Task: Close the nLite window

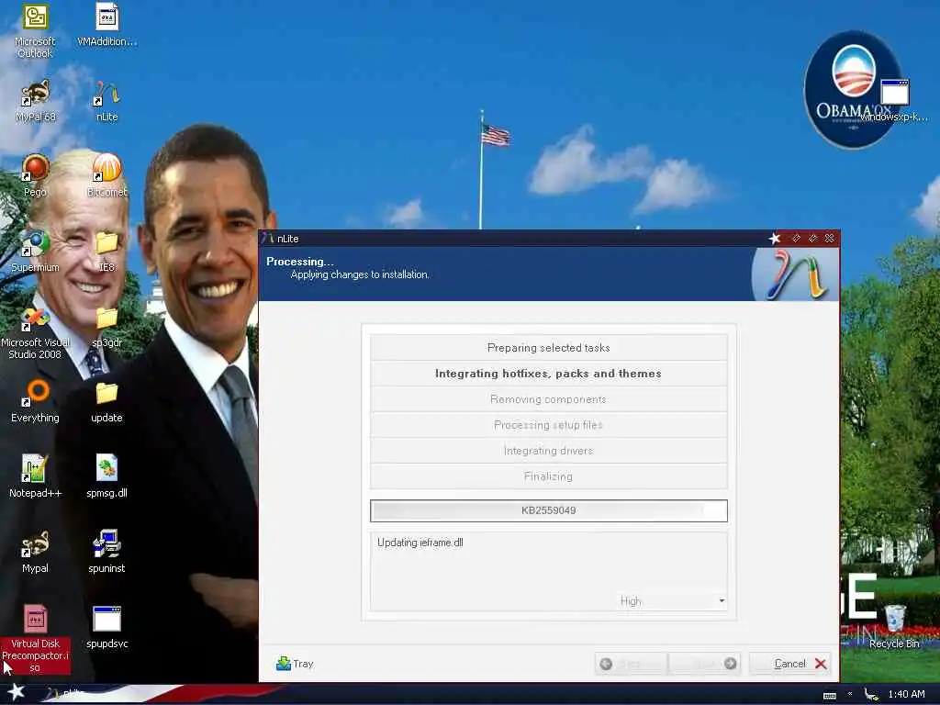Action: click(x=829, y=239)
